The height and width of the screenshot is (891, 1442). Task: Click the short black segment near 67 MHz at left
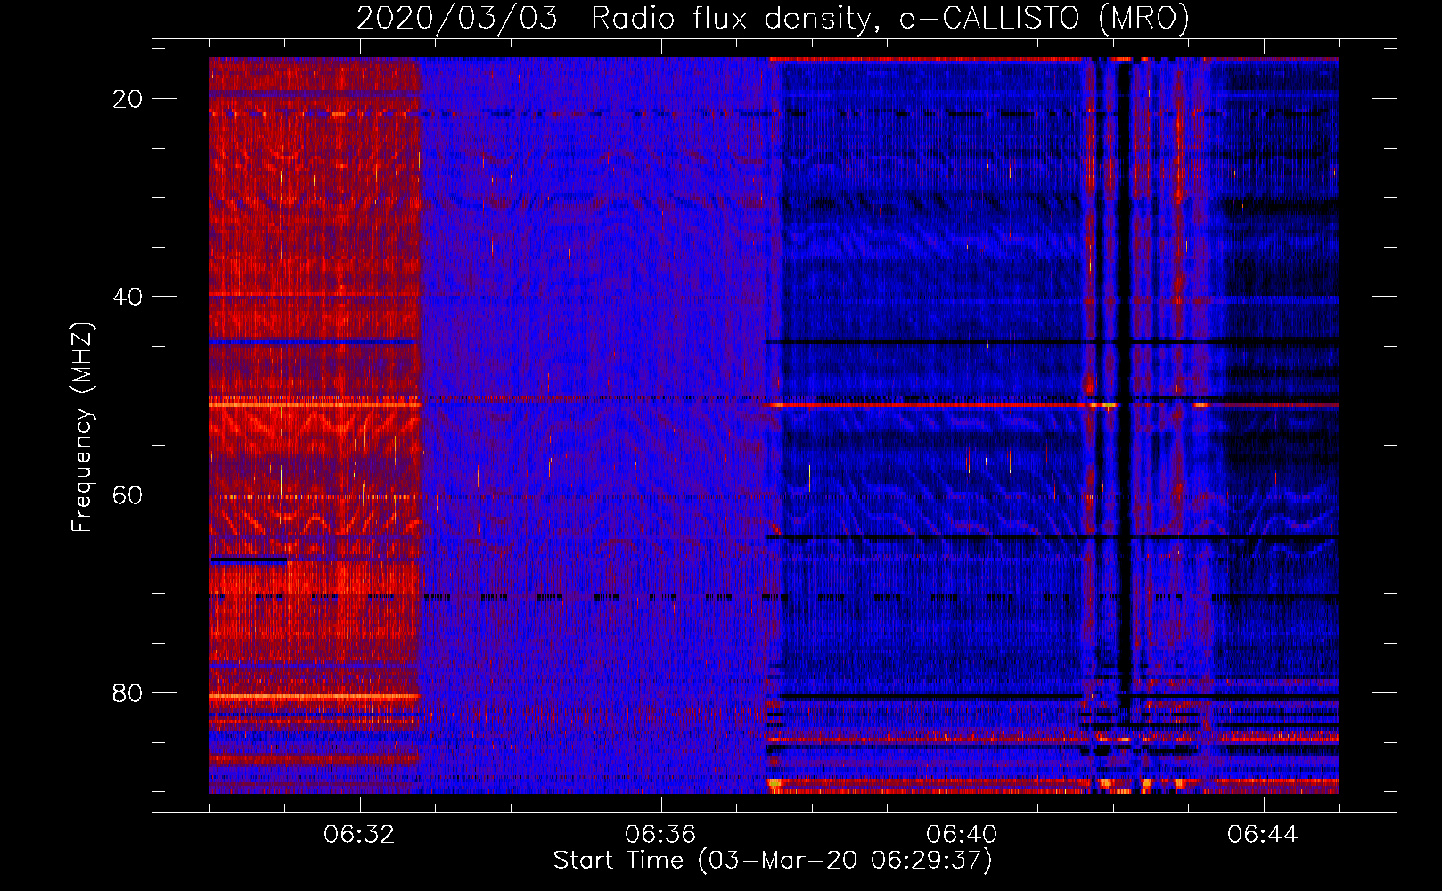coord(249,560)
